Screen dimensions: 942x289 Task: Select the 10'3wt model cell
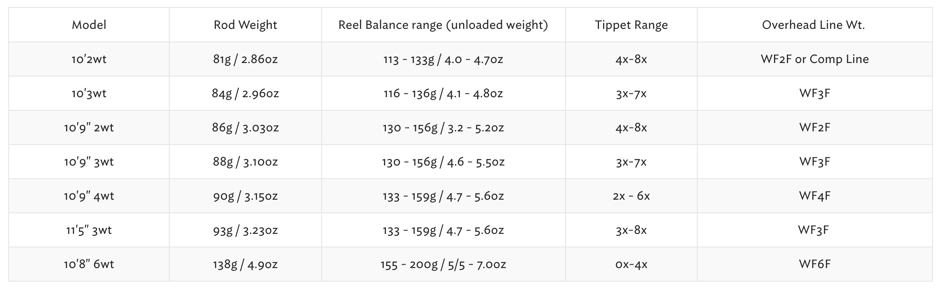(x=89, y=93)
